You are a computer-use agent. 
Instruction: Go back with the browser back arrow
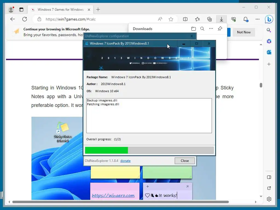13,19
